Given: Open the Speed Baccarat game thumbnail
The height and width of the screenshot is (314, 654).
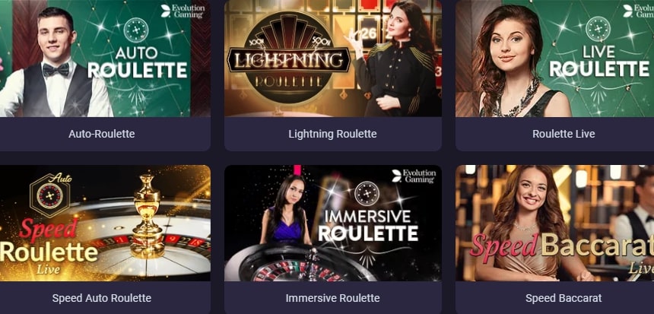Looking at the screenshot, I should (x=554, y=223).
